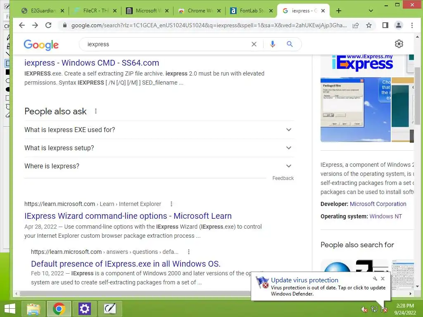Viewport: 423px width, 317px height.
Task: Open options for learn.microsoft.com answers result
Action: (x=188, y=252)
